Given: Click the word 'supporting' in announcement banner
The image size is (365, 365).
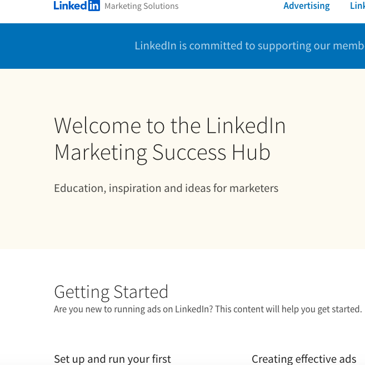Looking at the screenshot, I should point(284,46).
